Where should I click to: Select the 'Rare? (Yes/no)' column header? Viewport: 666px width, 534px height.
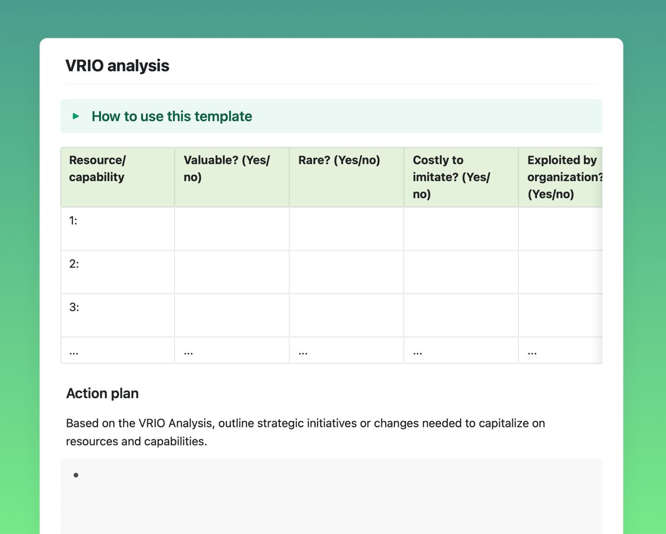click(338, 160)
